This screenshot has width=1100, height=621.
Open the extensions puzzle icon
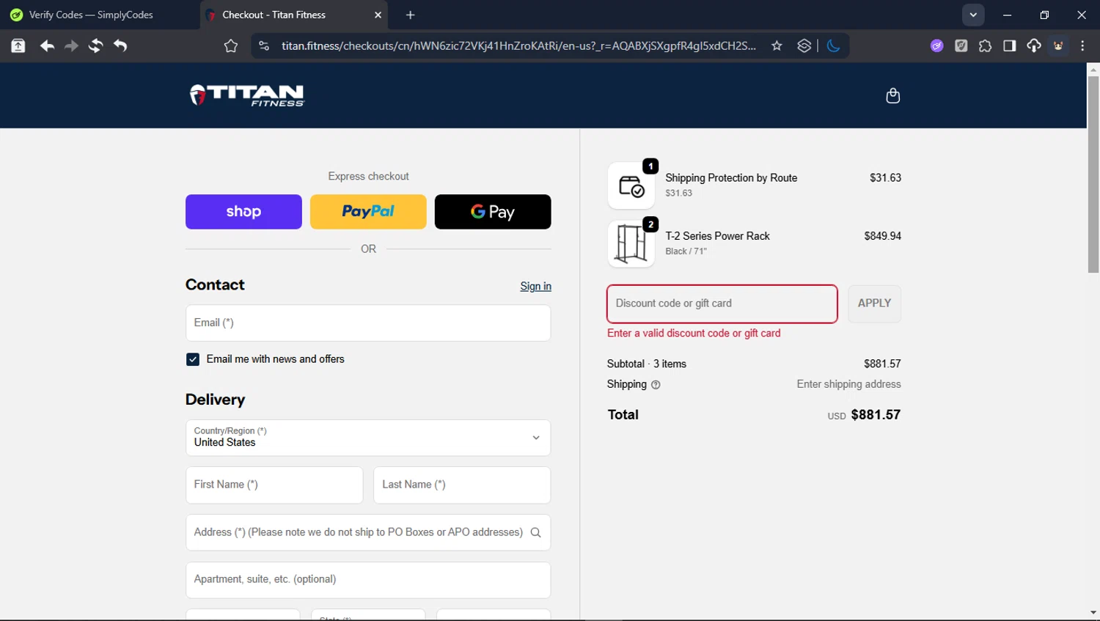tap(985, 46)
